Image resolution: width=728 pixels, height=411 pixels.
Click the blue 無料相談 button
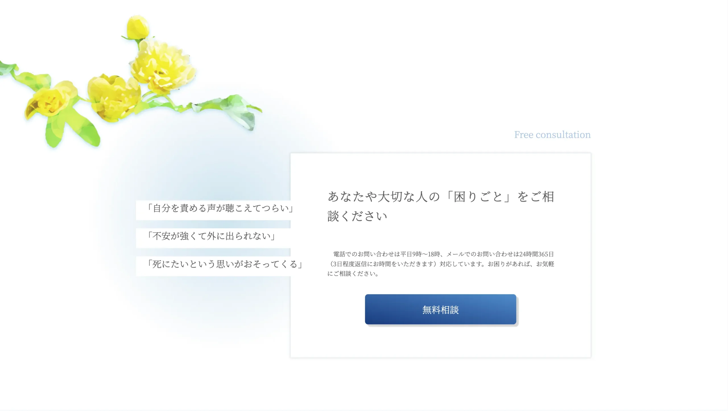[440, 309]
